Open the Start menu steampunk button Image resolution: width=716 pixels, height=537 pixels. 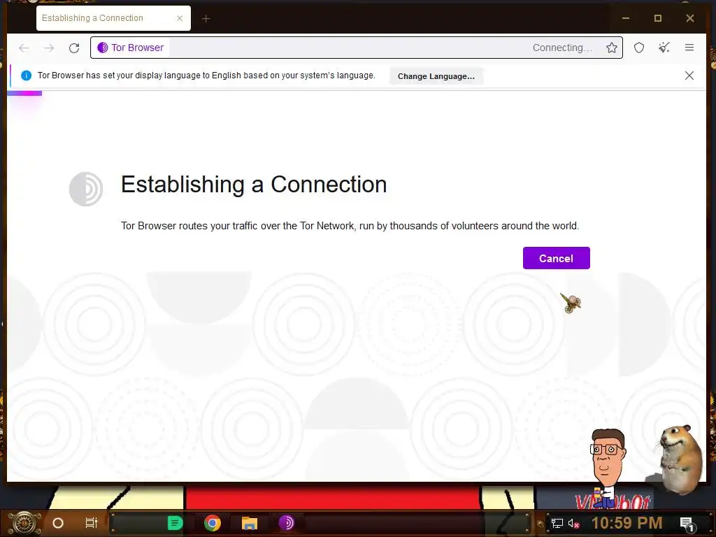coord(24,523)
